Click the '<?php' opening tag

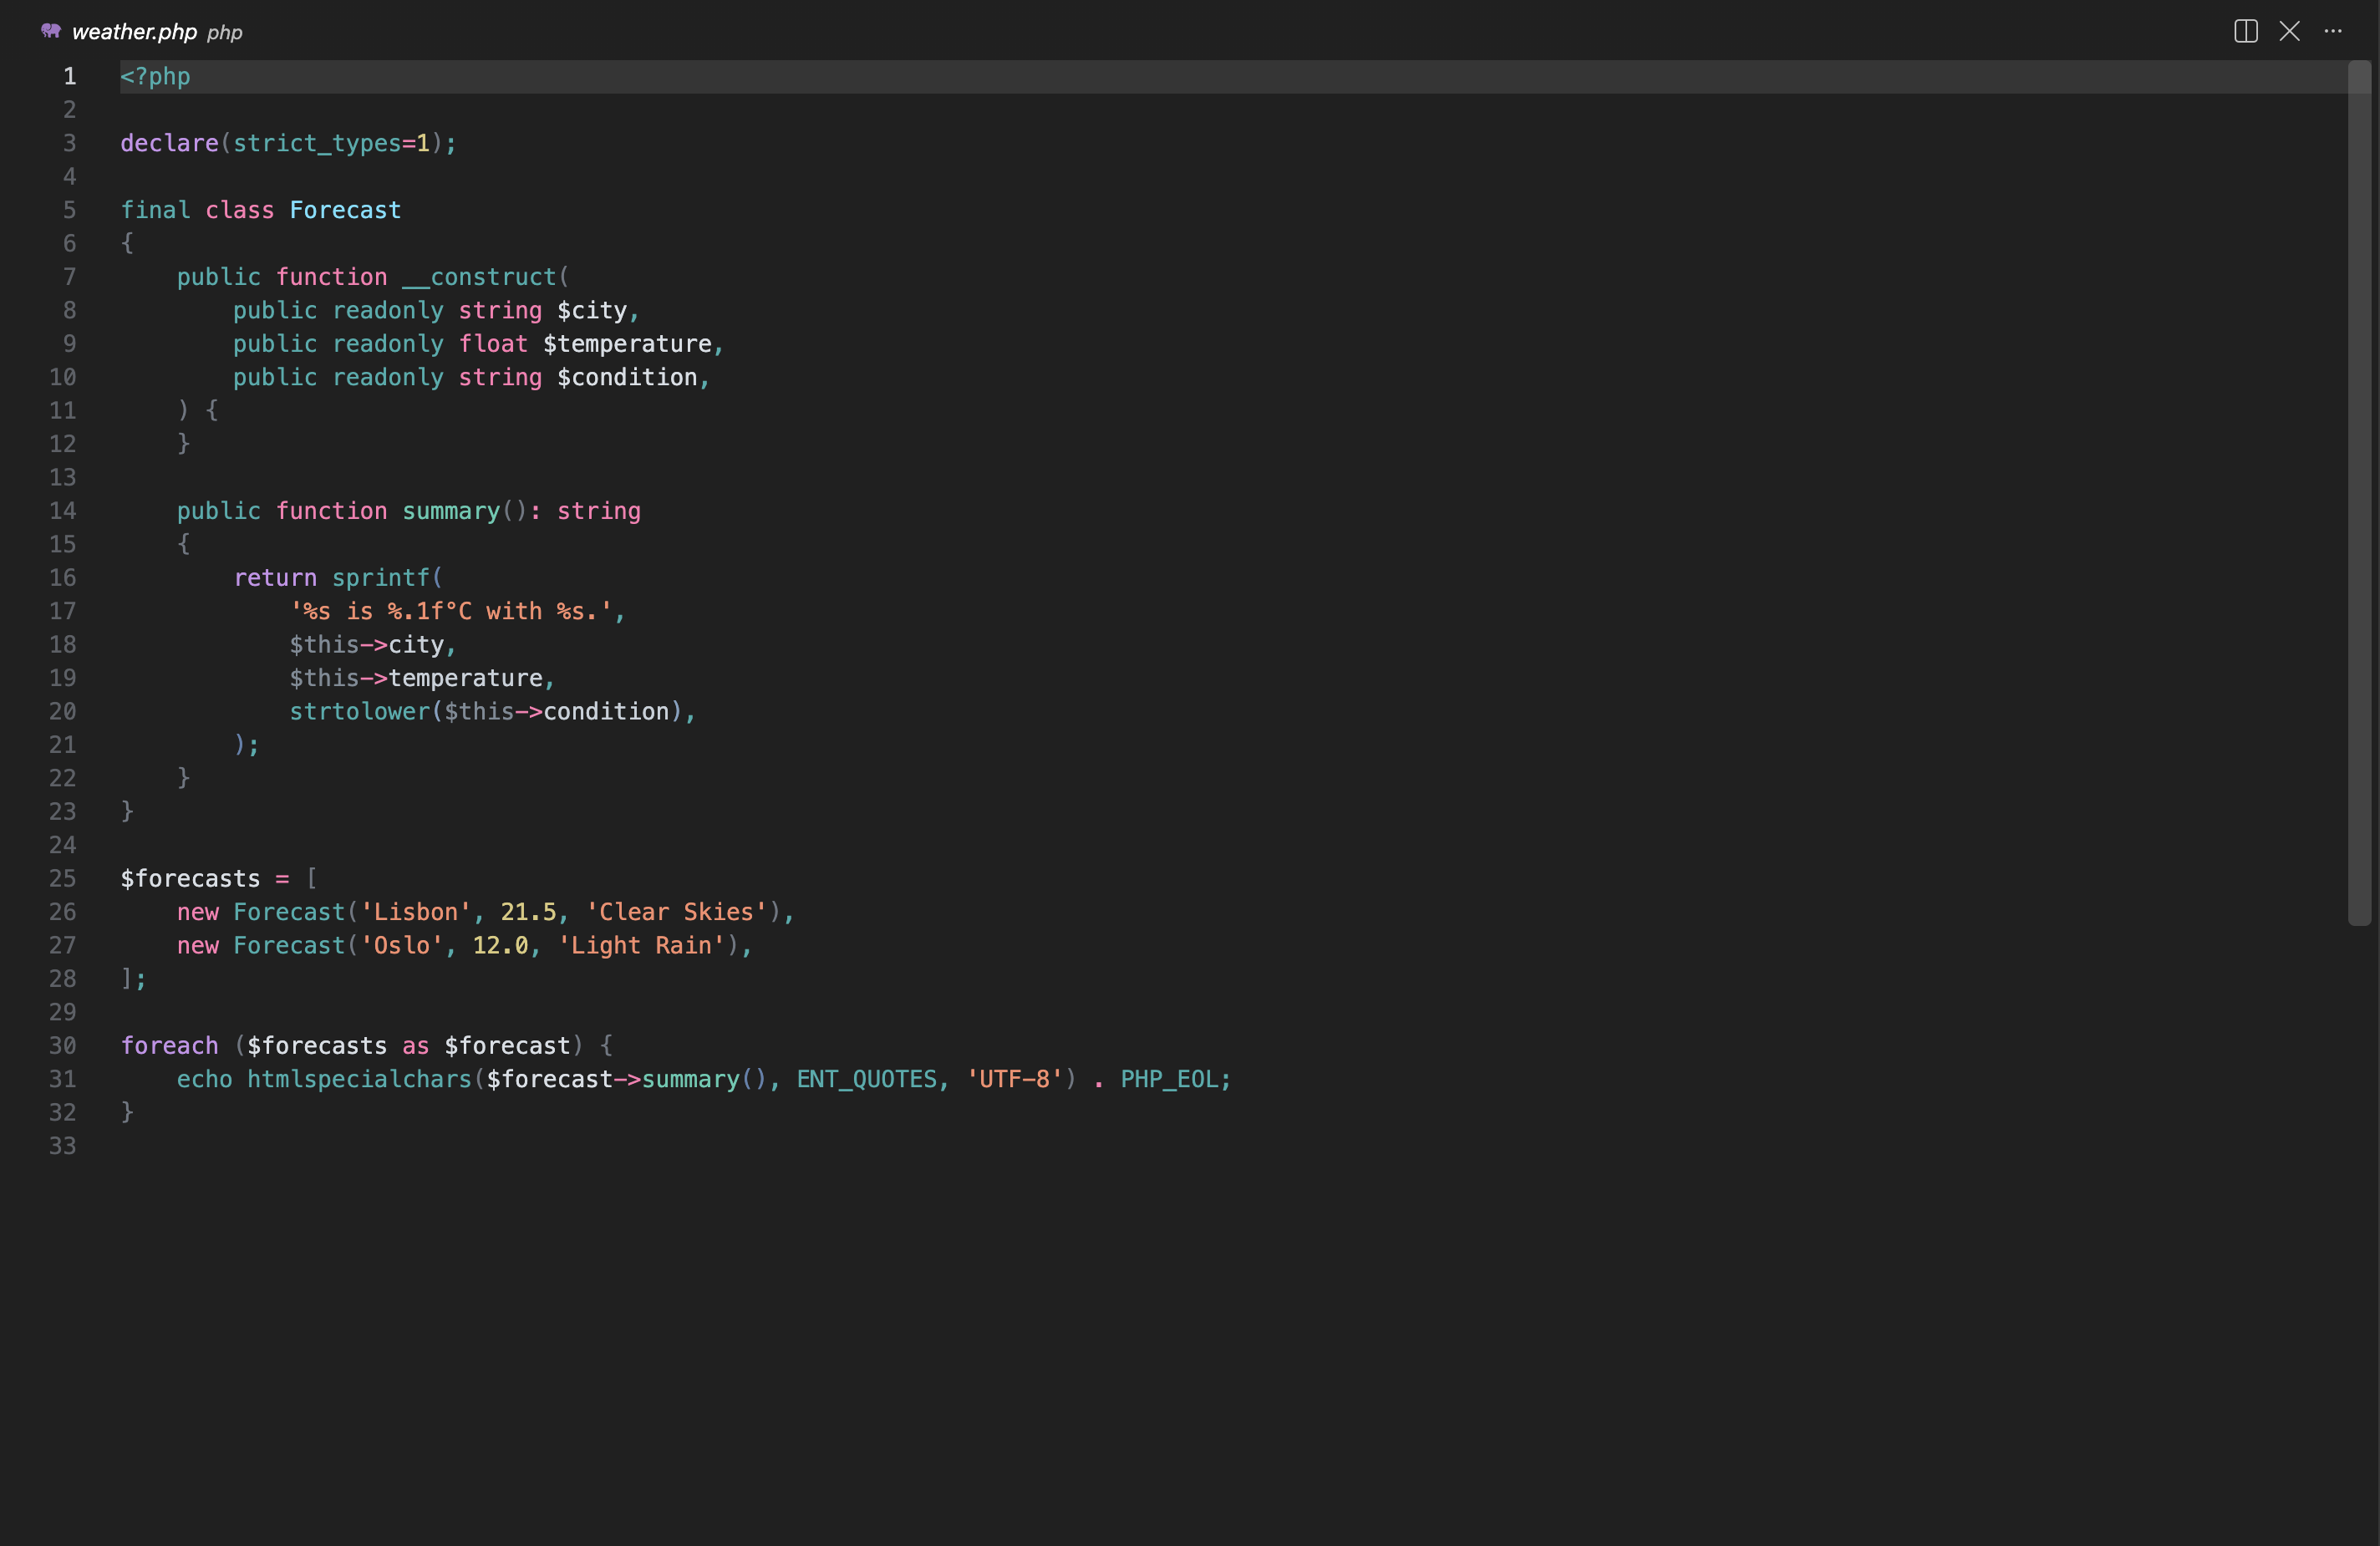tap(155, 77)
